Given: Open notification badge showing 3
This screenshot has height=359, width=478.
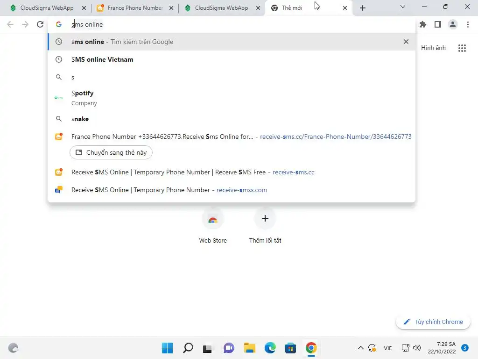Looking at the screenshot, I should click(465, 348).
